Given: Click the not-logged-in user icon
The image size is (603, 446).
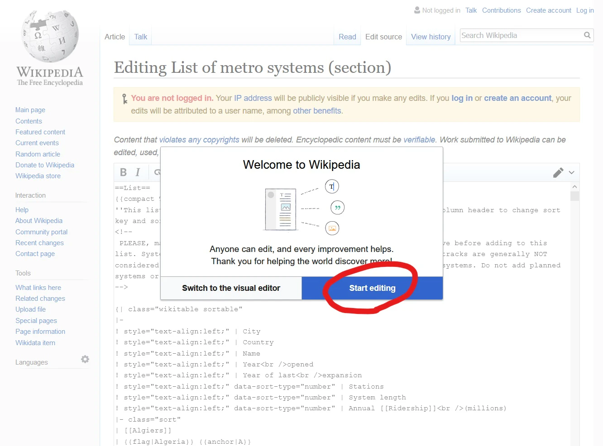Looking at the screenshot, I should (417, 10).
